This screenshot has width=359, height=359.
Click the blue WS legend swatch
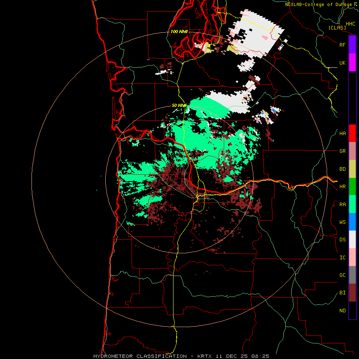(x=352, y=222)
